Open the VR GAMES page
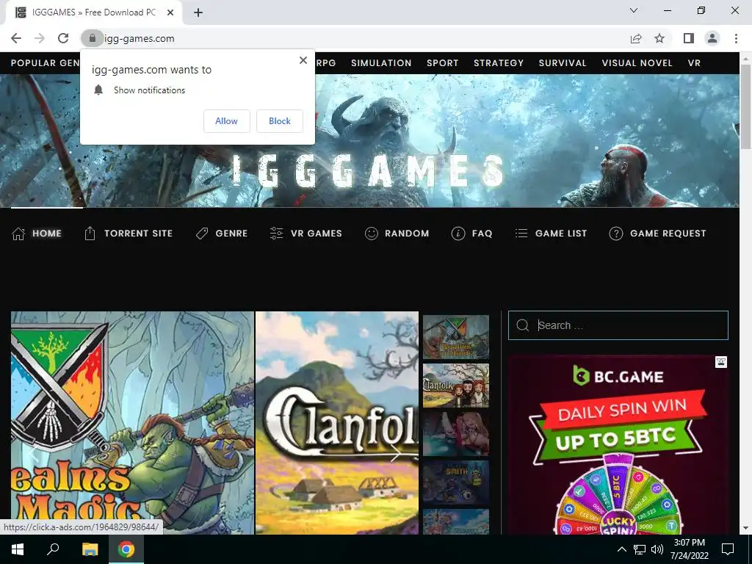752x564 pixels. pyautogui.click(x=316, y=234)
